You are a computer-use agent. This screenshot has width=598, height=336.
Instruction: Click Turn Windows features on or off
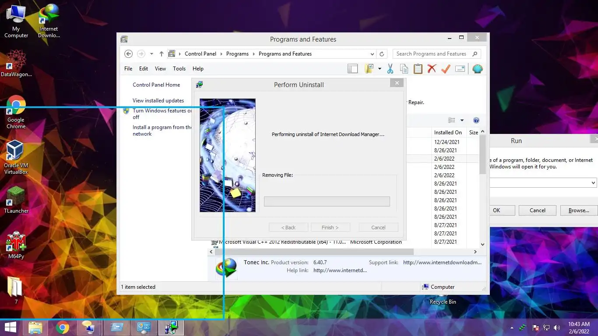[162, 114]
